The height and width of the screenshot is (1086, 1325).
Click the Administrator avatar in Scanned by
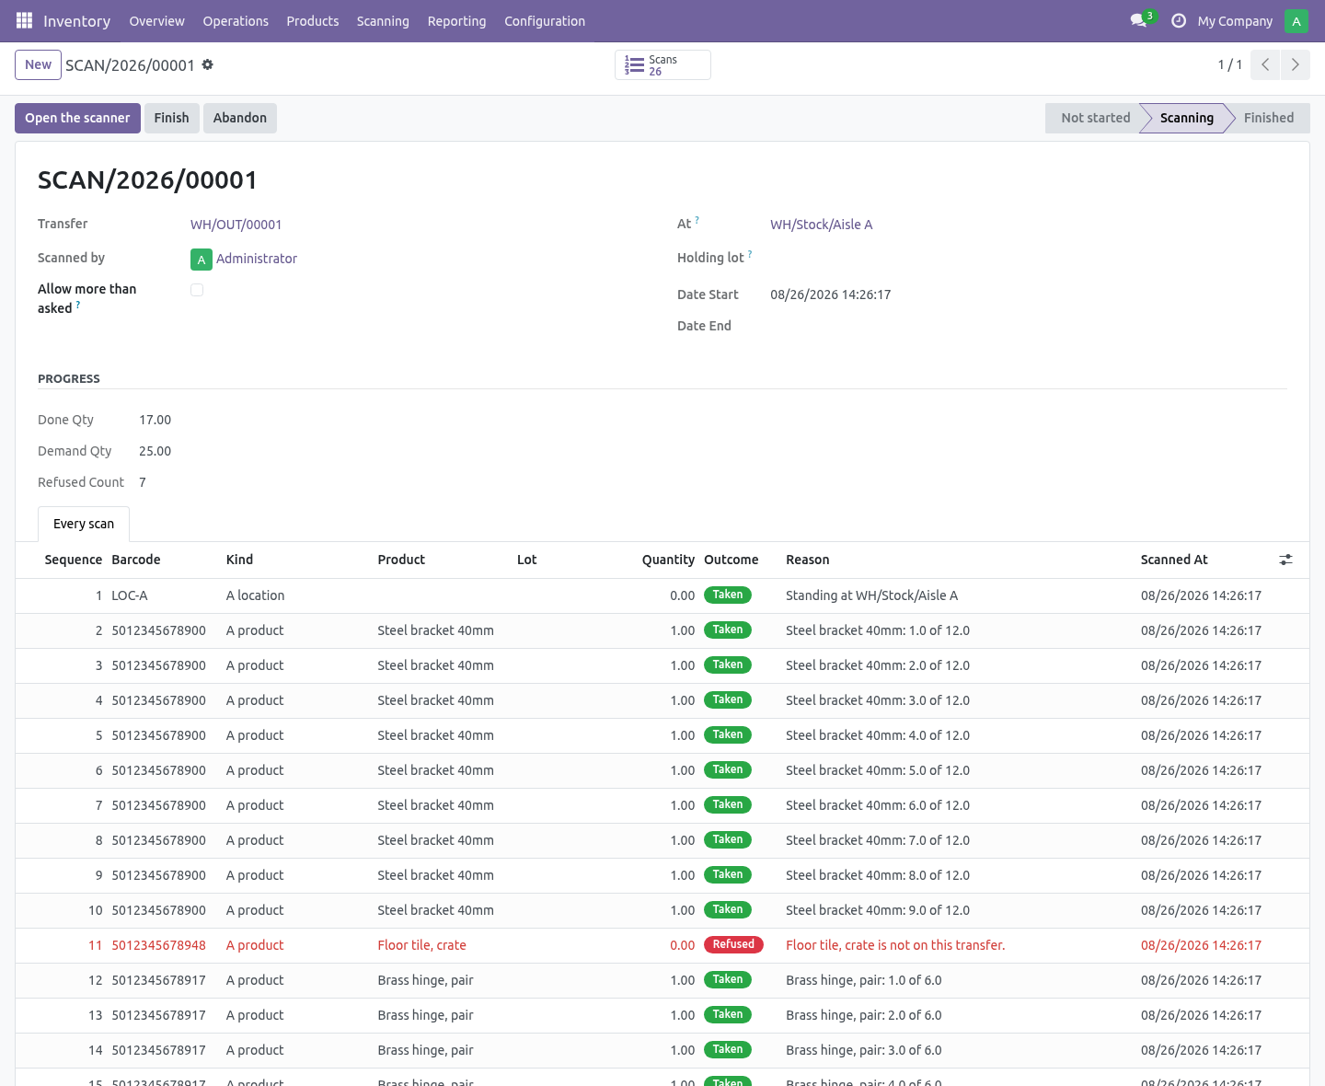point(202,260)
